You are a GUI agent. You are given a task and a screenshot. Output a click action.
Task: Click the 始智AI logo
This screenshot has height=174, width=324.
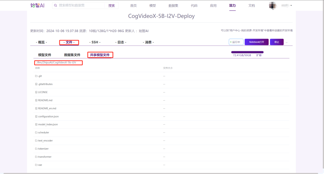tap(37, 5)
